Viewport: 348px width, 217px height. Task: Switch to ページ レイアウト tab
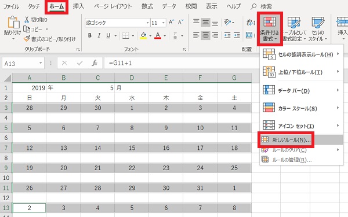tap(113, 6)
